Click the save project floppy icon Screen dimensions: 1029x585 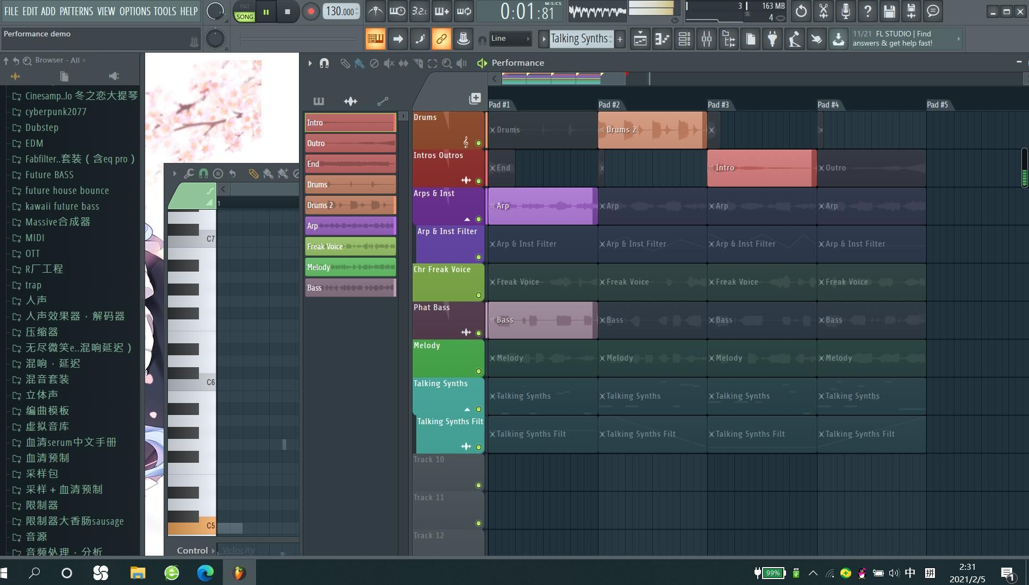[889, 11]
